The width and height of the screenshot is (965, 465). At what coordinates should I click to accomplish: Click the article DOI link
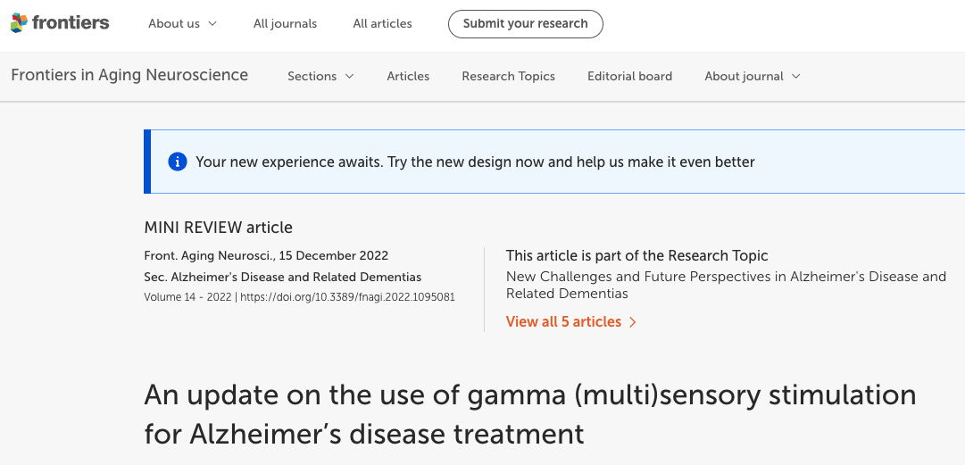[347, 297]
